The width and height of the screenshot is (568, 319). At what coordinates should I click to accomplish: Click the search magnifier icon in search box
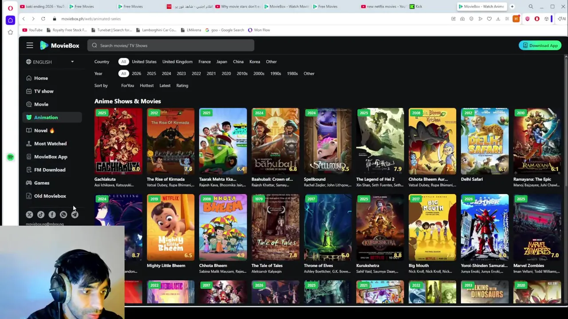click(x=95, y=45)
